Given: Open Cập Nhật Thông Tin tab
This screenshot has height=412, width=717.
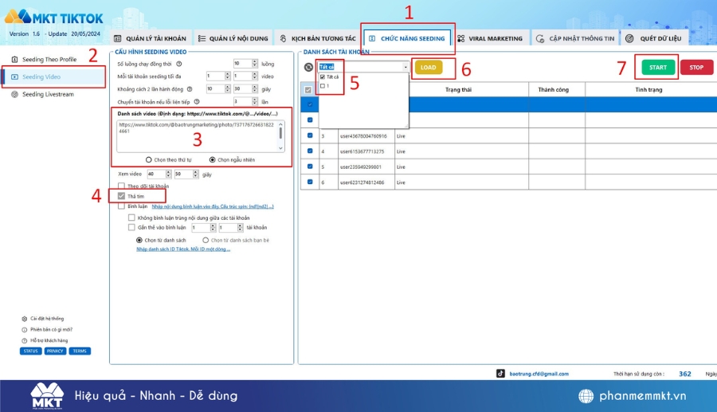Looking at the screenshot, I should [575, 38].
